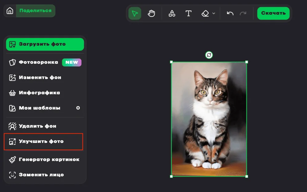Click the Мои шаблоны template icon

pyautogui.click(x=12, y=108)
